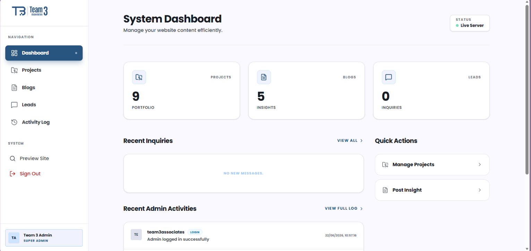The image size is (531, 251).
Task: Click View All arrow for Recent Inquiries
Action: tap(361, 141)
